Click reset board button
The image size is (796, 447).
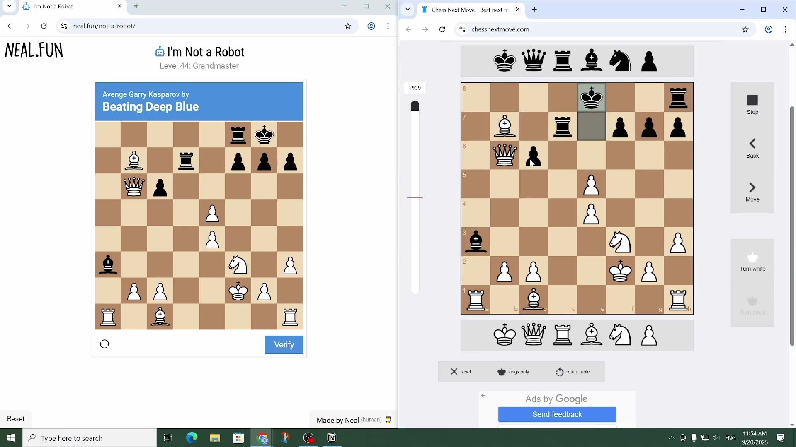461,372
